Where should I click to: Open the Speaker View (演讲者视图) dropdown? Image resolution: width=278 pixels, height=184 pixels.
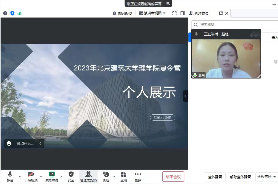pos(152,13)
